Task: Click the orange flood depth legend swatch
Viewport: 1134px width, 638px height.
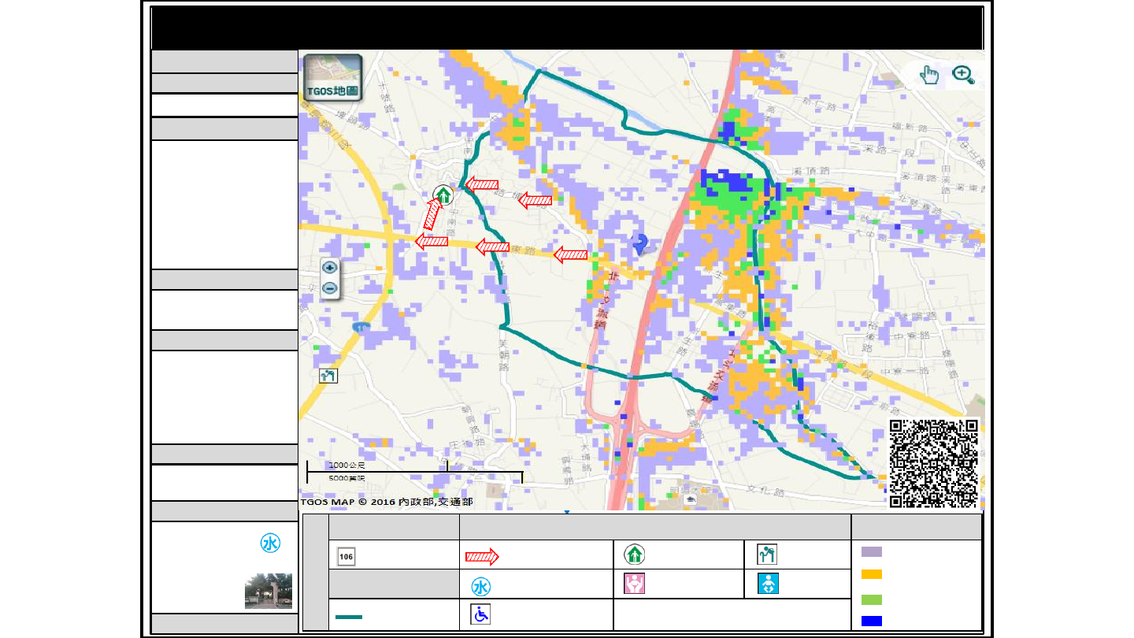Action: point(872,574)
